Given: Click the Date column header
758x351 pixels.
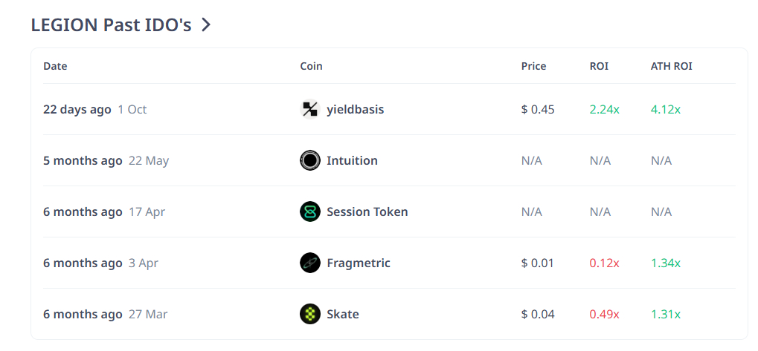Looking at the screenshot, I should coord(55,66).
